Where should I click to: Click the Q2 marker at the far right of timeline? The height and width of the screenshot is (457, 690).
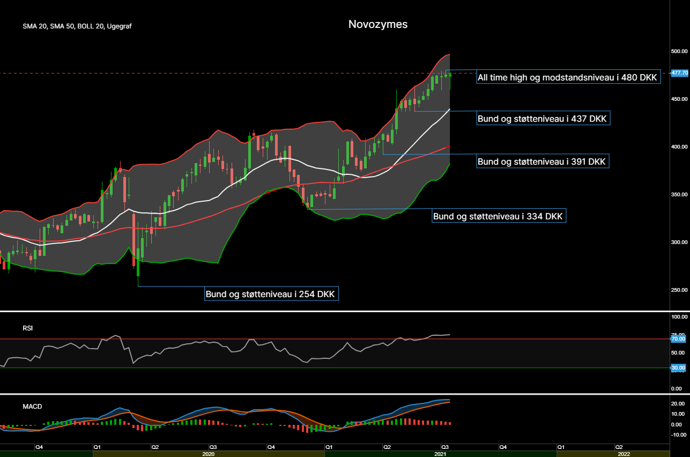tap(618, 447)
